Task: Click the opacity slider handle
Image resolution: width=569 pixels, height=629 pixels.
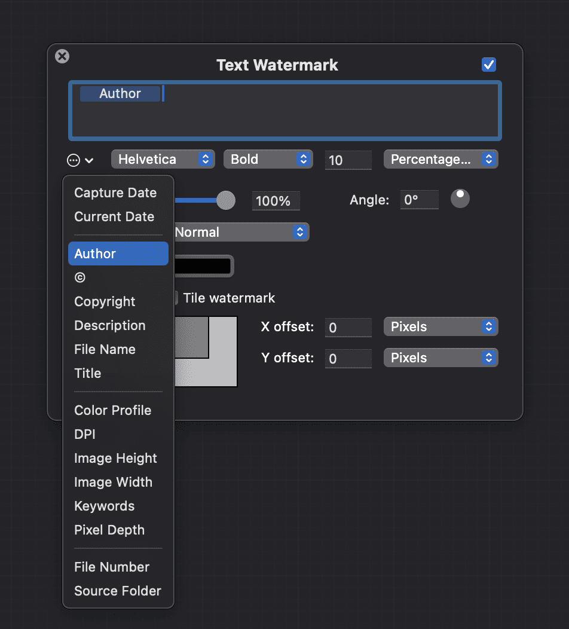Action: coord(225,201)
